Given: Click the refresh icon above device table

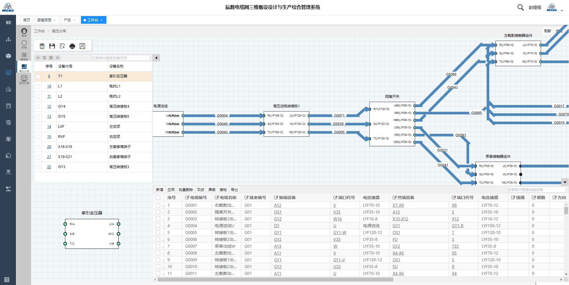Looking at the screenshot, I should click(44, 58).
